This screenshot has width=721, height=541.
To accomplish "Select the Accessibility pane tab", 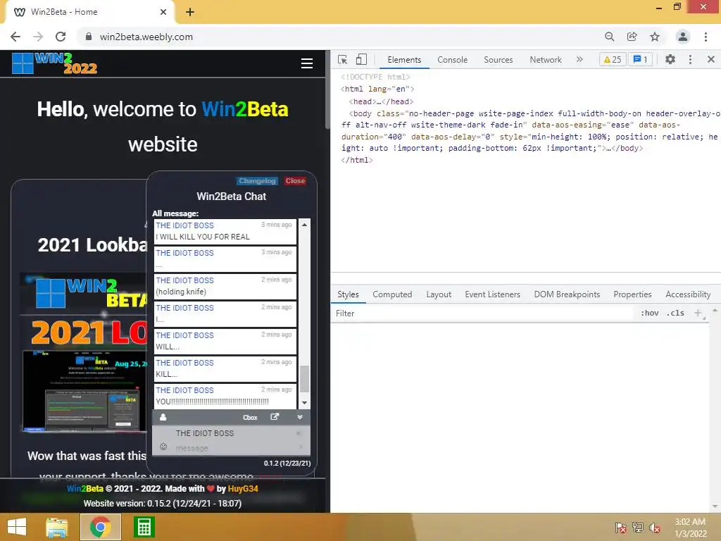I will 688,294.
